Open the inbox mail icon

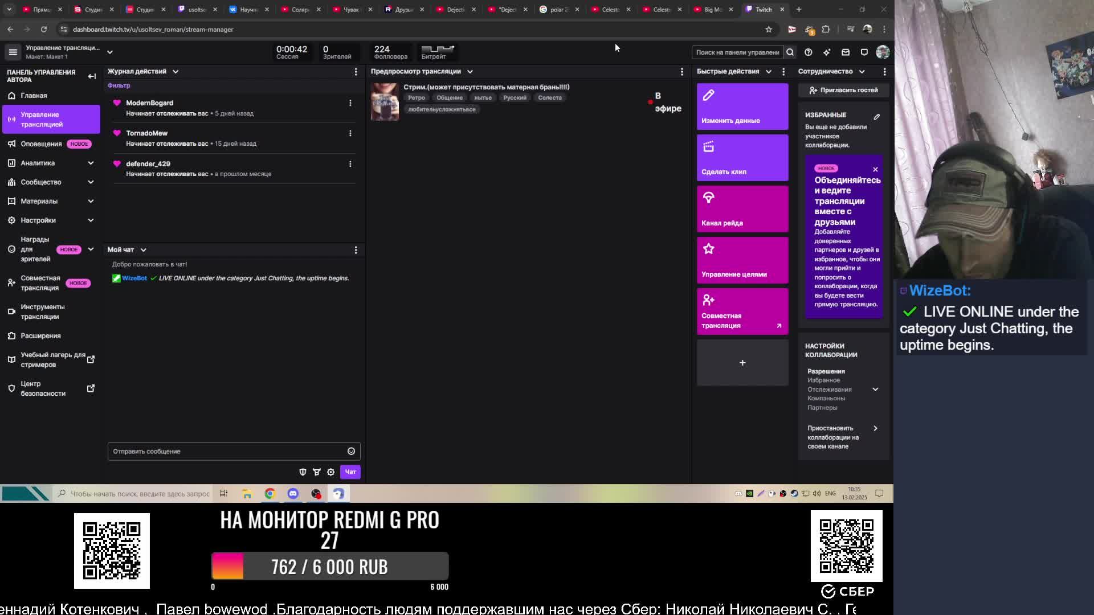tap(846, 52)
